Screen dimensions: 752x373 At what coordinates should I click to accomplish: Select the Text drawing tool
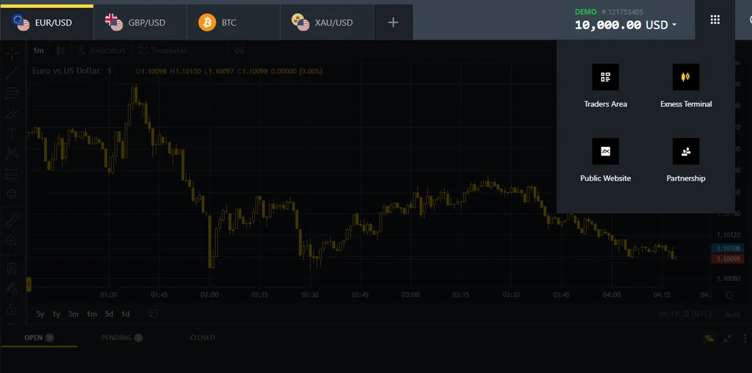coord(12,134)
